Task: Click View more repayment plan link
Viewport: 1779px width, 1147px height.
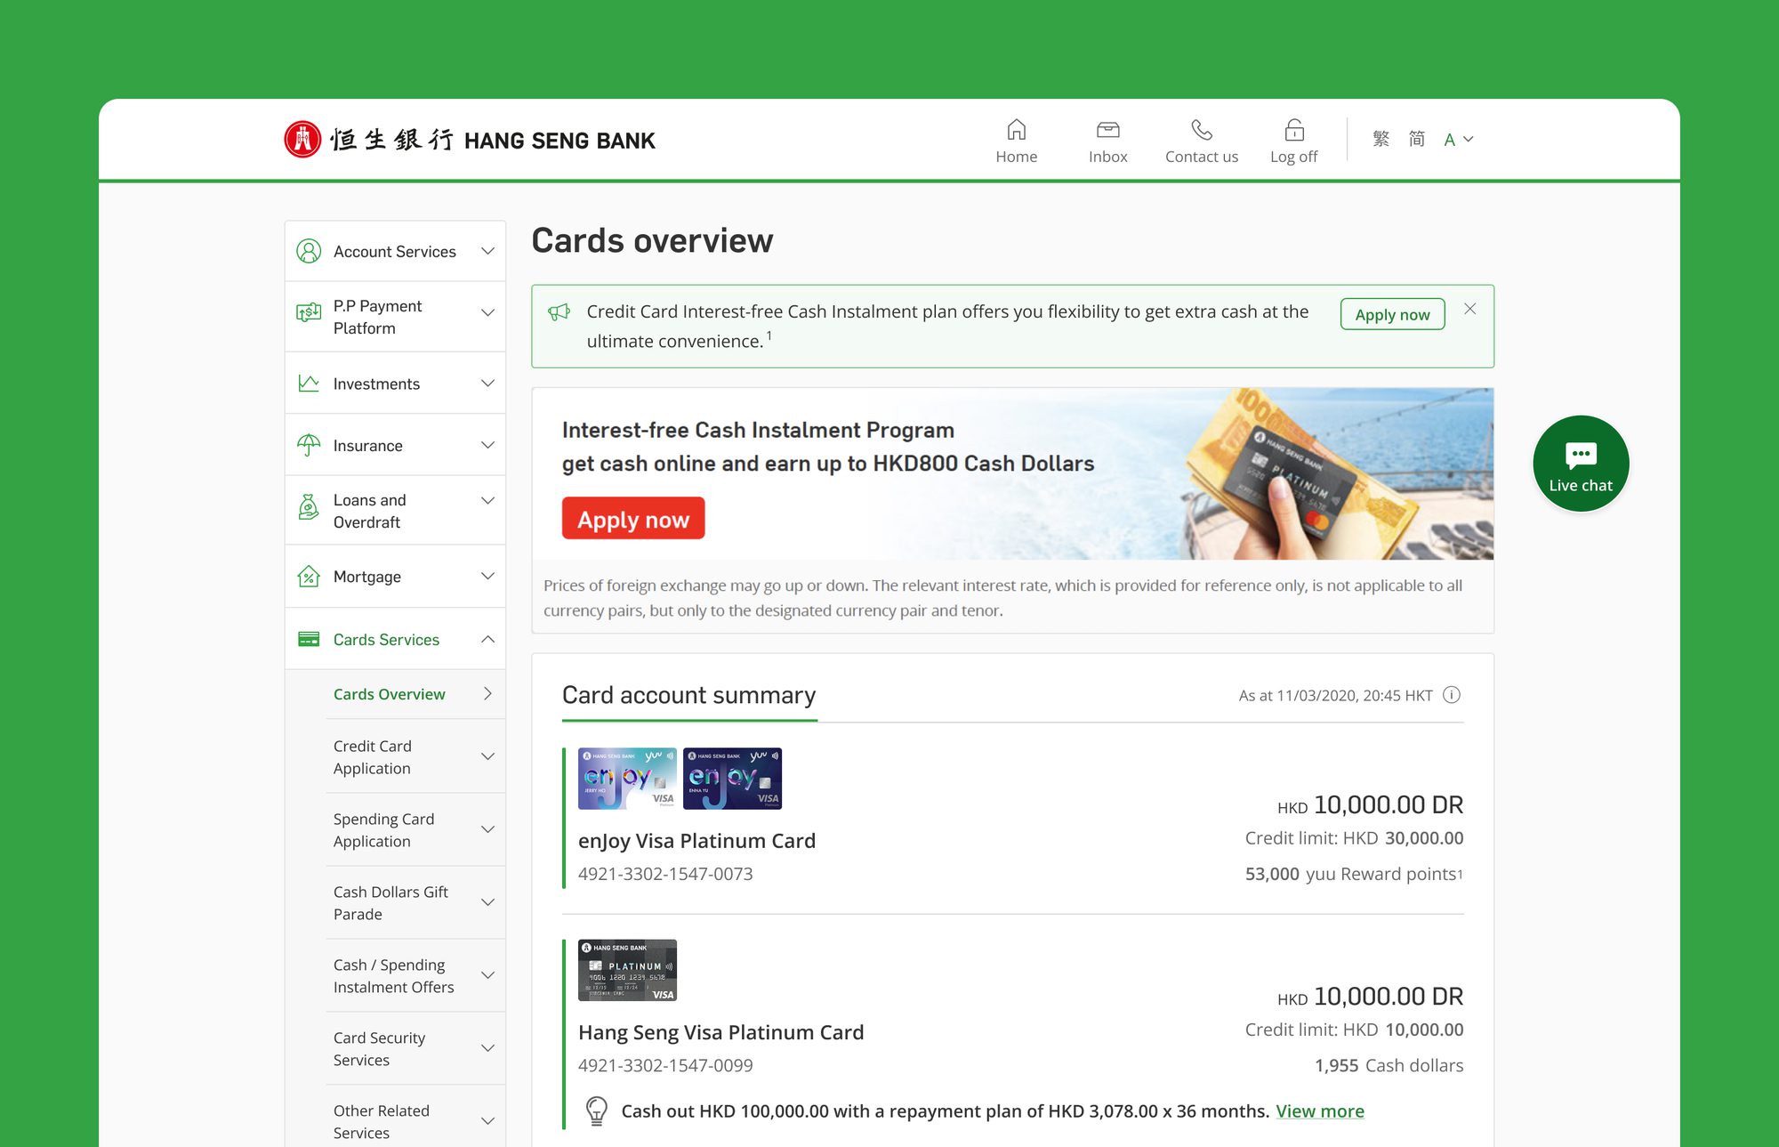Action: 1320,1111
